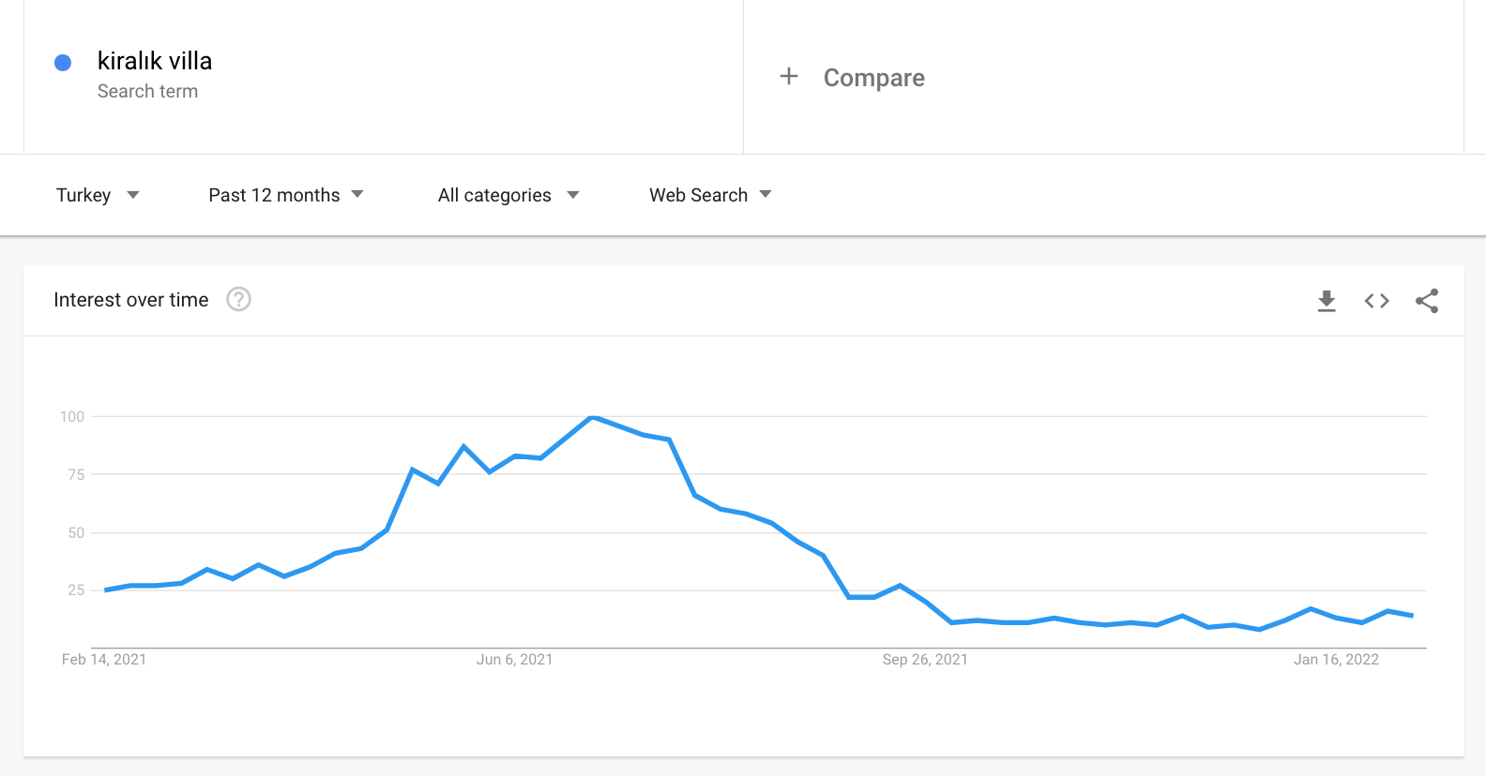Click the Sep 26, 2021 axis label
The height and width of the screenshot is (776, 1486).
coord(925,660)
